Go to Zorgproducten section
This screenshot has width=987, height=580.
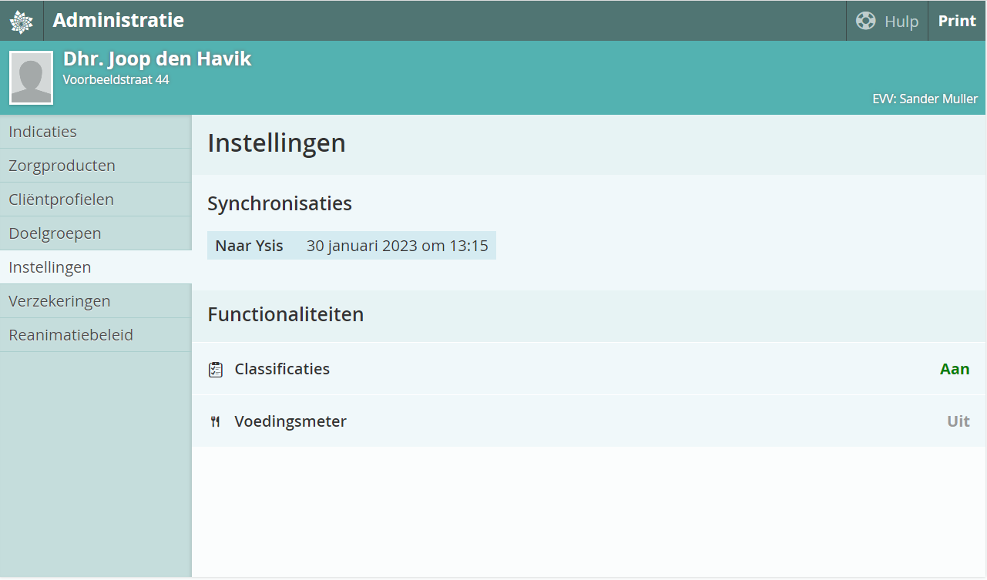click(x=62, y=166)
